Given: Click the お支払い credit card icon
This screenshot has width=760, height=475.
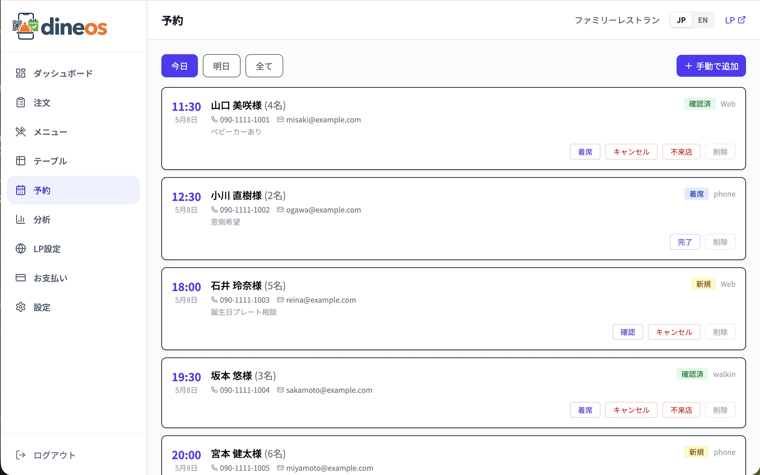Looking at the screenshot, I should click(x=21, y=278).
